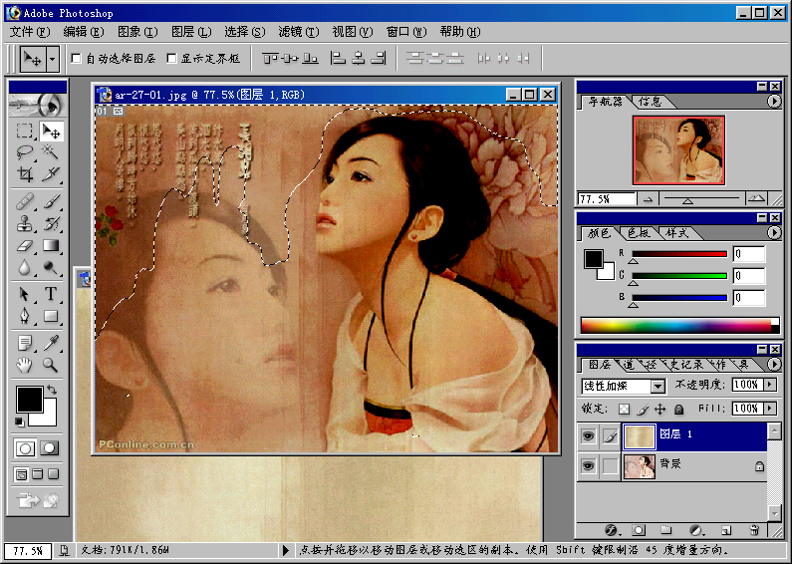The width and height of the screenshot is (792, 564).
Task: Select the Slice tool
Action: [51, 174]
